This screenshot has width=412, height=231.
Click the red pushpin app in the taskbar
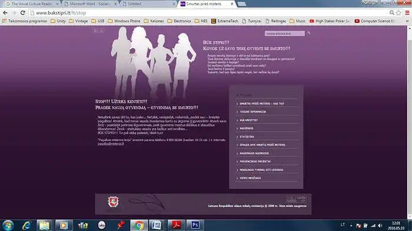click(121, 225)
